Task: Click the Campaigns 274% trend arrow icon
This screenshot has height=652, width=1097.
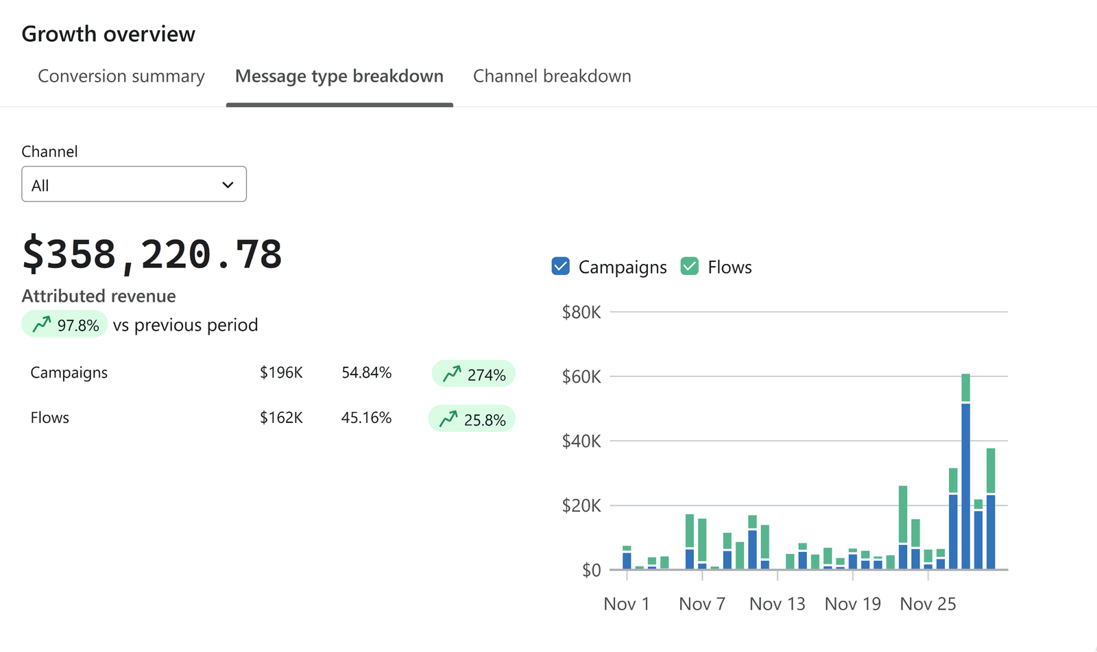Action: pyautogui.click(x=452, y=374)
